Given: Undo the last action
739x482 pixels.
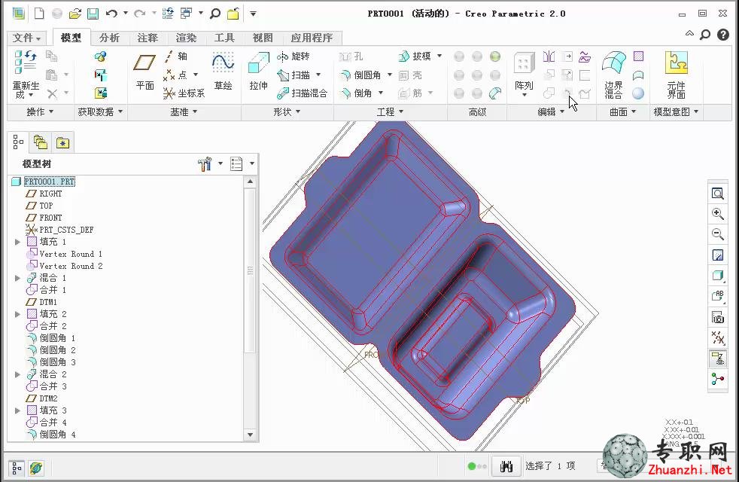Looking at the screenshot, I should click(111, 14).
